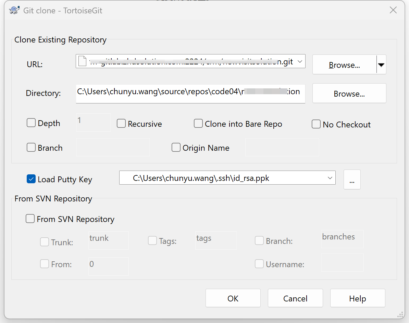The image size is (409, 323).
Task: Toggle the SVN Branch: checkbox
Action: click(259, 240)
